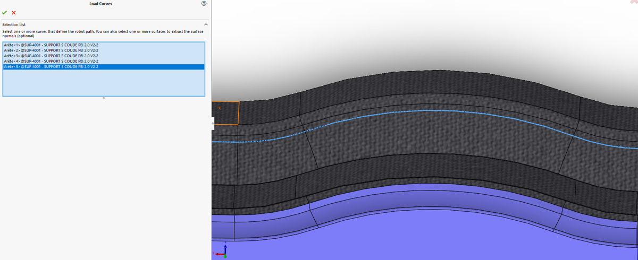Click the Selection List section header
The height and width of the screenshot is (260, 638).
coord(14,24)
